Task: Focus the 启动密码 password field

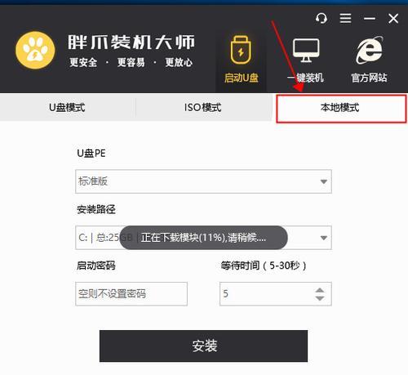Action: pyautogui.click(x=131, y=293)
